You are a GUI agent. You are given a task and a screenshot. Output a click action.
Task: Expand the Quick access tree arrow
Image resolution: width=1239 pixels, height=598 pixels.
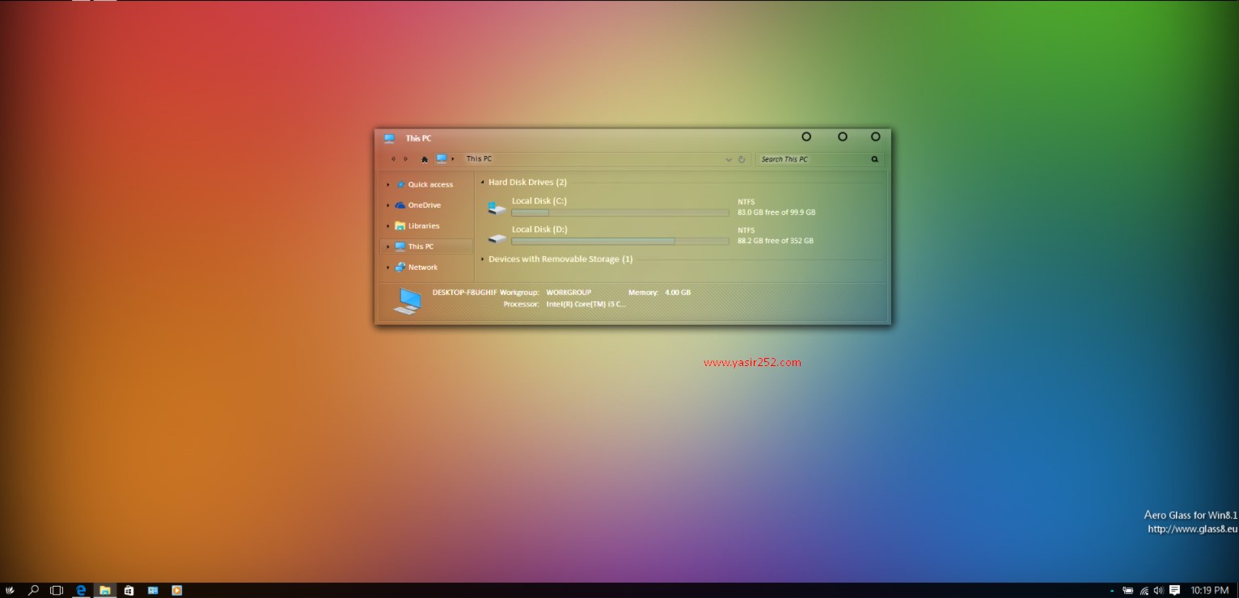(388, 185)
